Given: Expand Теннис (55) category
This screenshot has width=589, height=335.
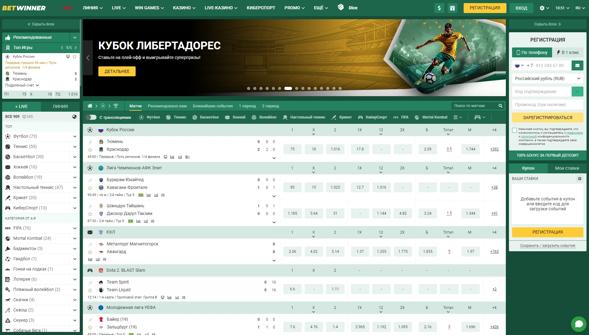Looking at the screenshot, I should coord(75,147).
